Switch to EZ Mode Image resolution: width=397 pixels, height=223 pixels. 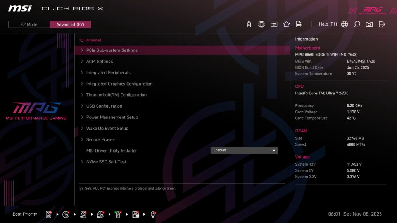click(x=28, y=24)
